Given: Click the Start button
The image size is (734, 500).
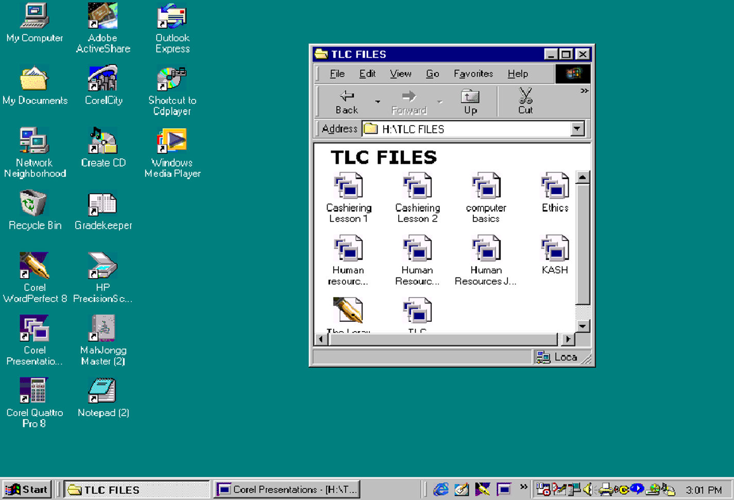Looking at the screenshot, I should click(27, 489).
